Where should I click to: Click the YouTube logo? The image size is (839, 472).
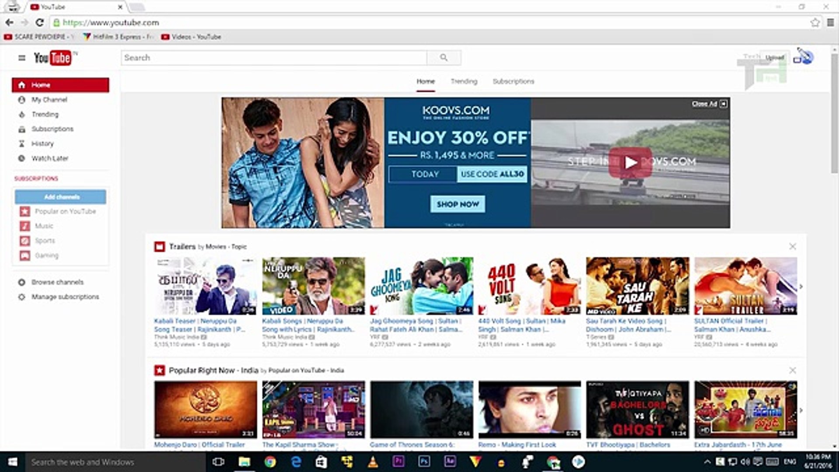click(52, 57)
